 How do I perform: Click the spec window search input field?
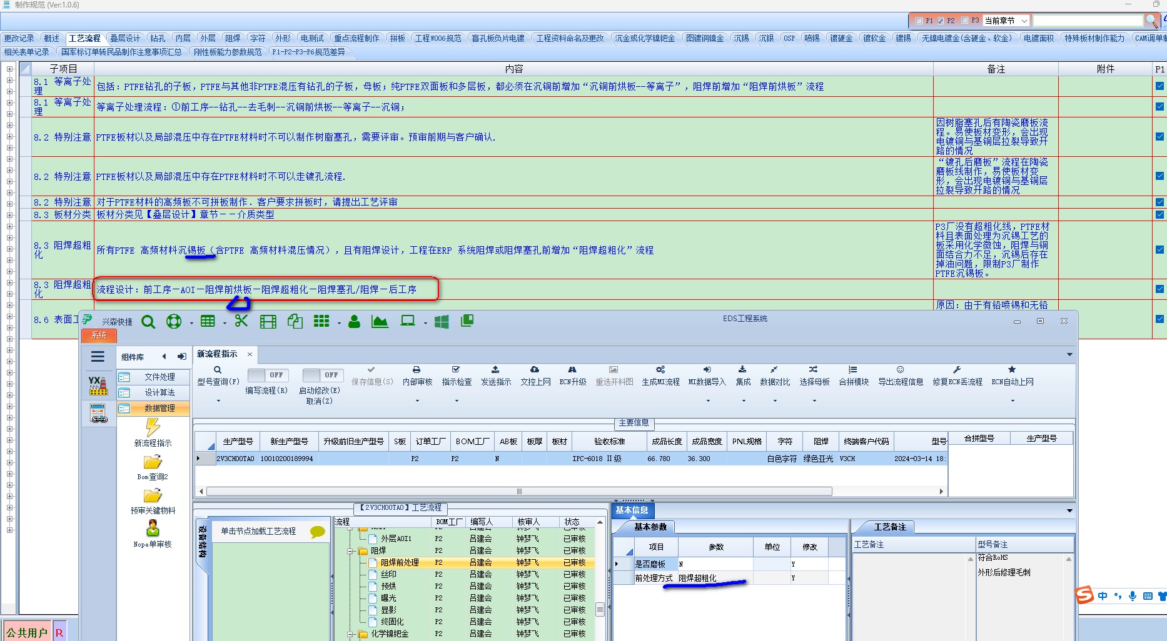click(1087, 21)
